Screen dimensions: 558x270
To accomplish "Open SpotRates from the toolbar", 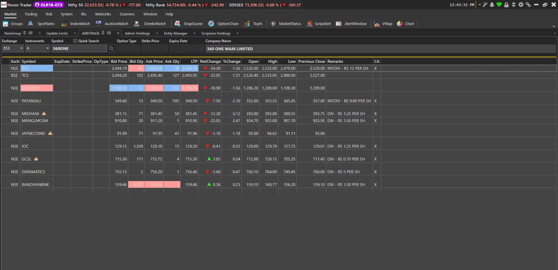I will tap(41, 24).
